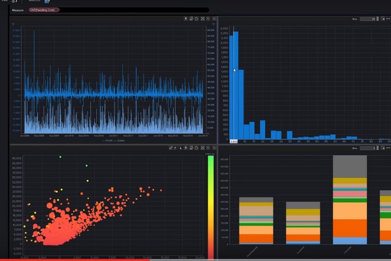
Task: Click fullscreen icon in scatter plot toolbar
Action: [x=203, y=148]
